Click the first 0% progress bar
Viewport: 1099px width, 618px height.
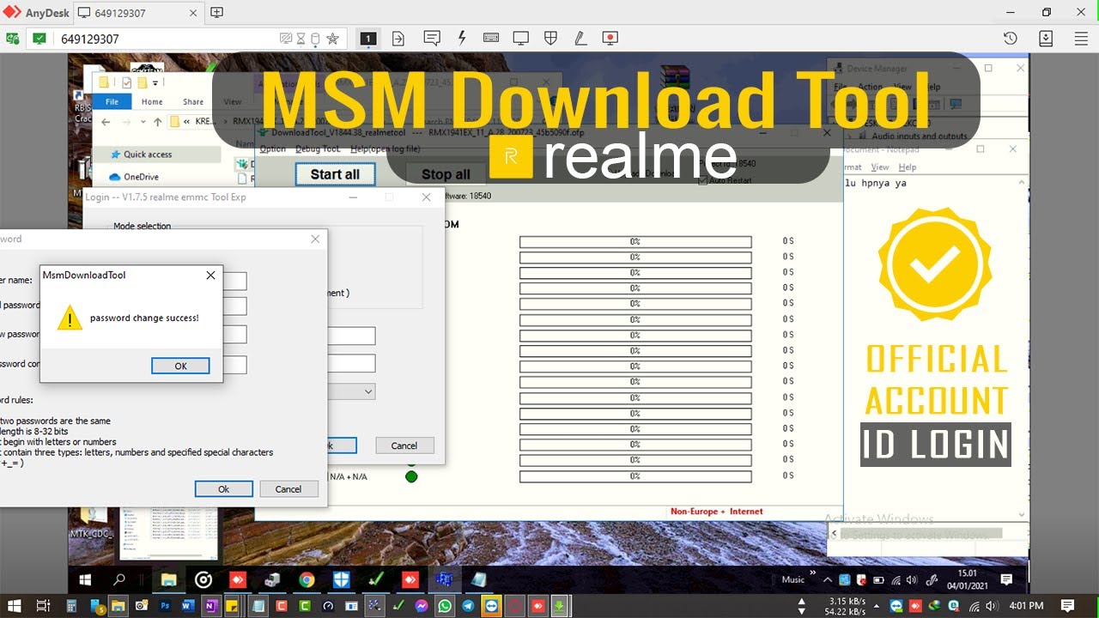[635, 242]
